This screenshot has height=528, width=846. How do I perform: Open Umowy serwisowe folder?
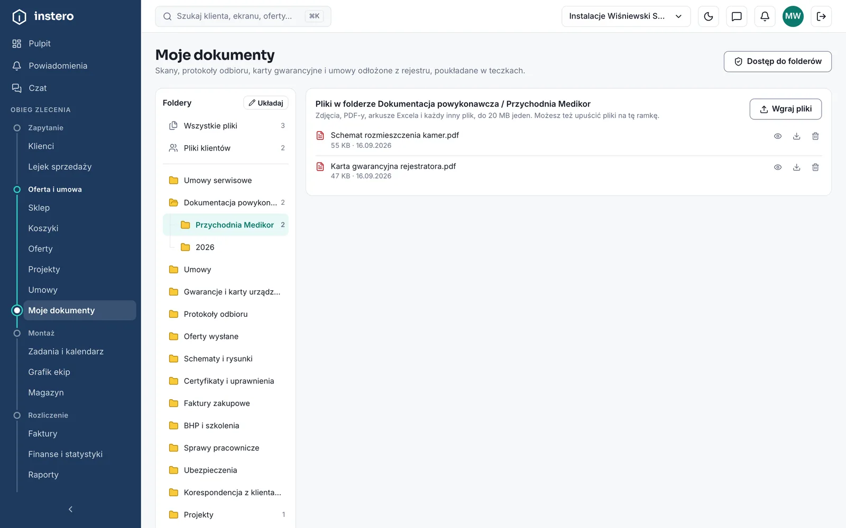click(x=226, y=181)
